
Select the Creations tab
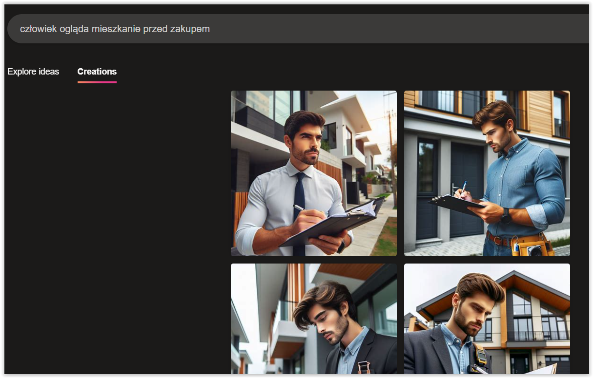97,72
